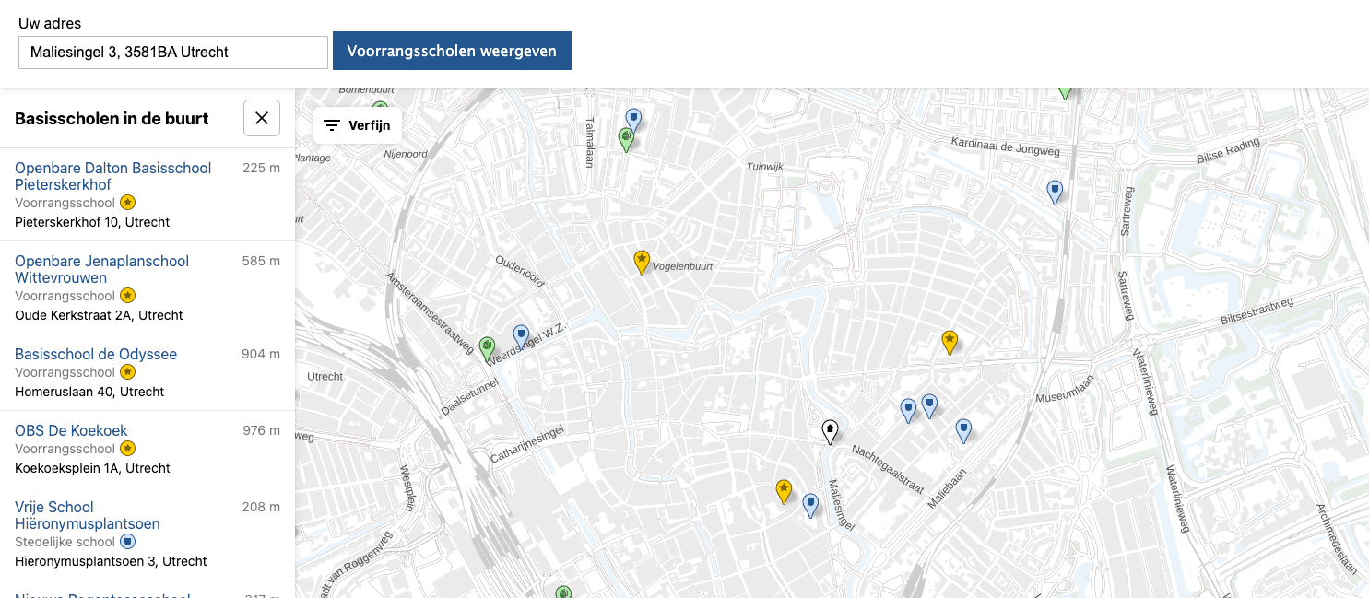The image size is (1369, 598).
Task: Click the address Homeruslaan 40, Utrecht
Action: tap(89, 392)
